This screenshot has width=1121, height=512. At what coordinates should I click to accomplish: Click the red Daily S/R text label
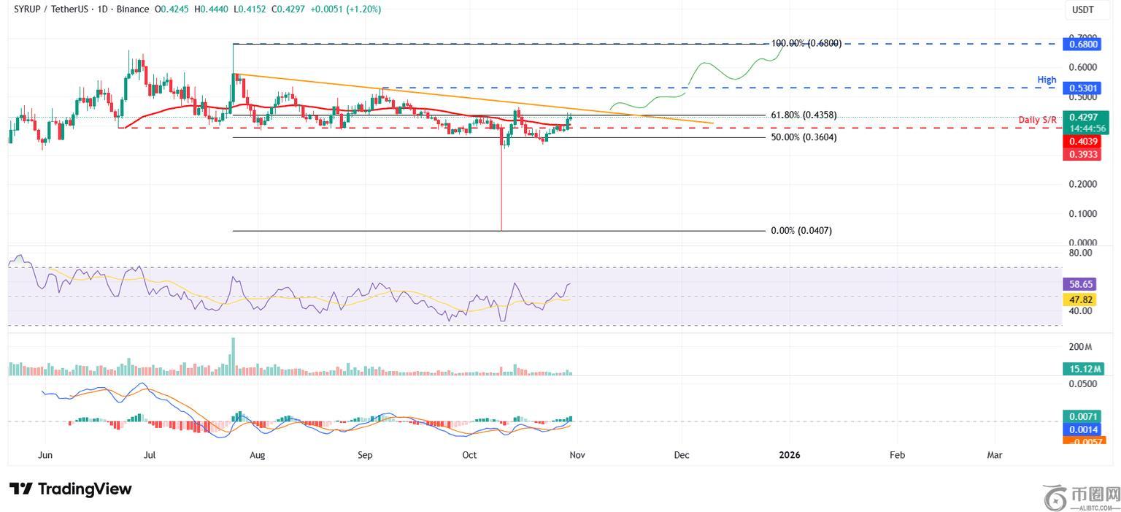pos(1037,119)
